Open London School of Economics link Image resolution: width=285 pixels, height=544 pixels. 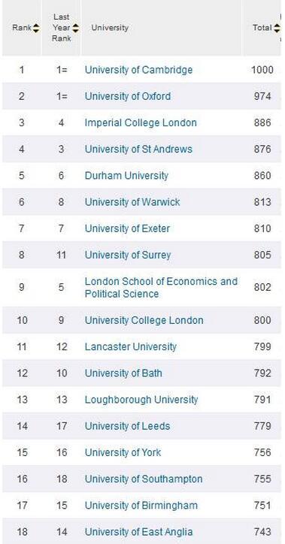(x=161, y=287)
